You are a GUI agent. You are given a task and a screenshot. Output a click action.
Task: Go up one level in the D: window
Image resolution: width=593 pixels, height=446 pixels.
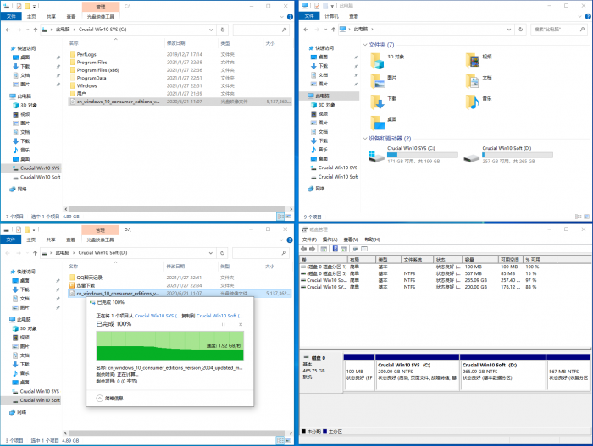click(x=34, y=252)
